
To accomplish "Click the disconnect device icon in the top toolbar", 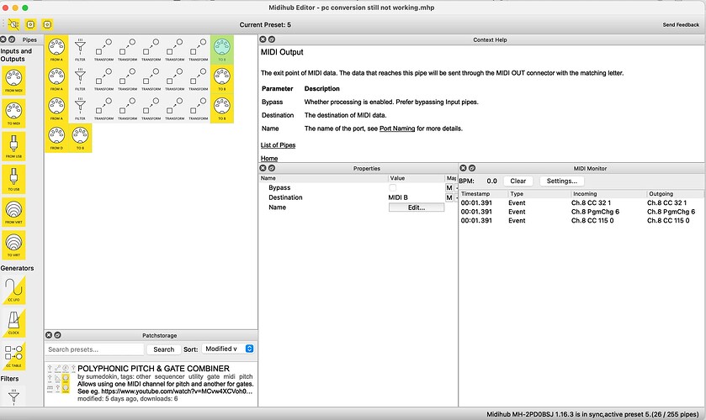I will [13, 25].
